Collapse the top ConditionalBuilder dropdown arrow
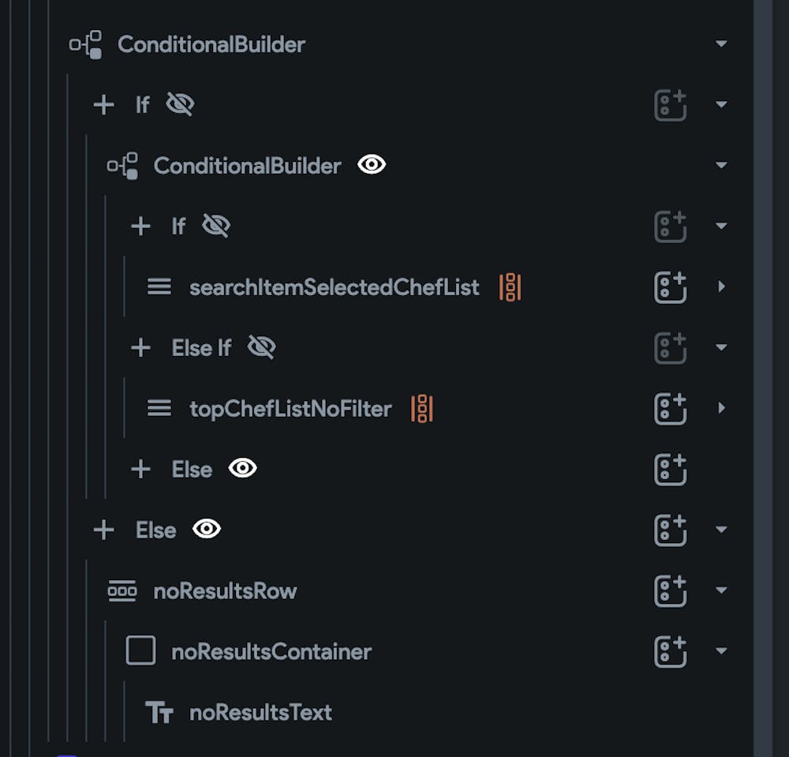The width and height of the screenshot is (789, 757). [722, 43]
